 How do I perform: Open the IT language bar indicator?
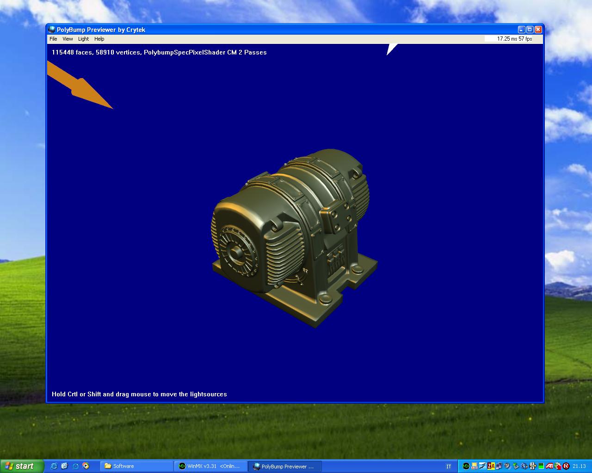(448, 467)
